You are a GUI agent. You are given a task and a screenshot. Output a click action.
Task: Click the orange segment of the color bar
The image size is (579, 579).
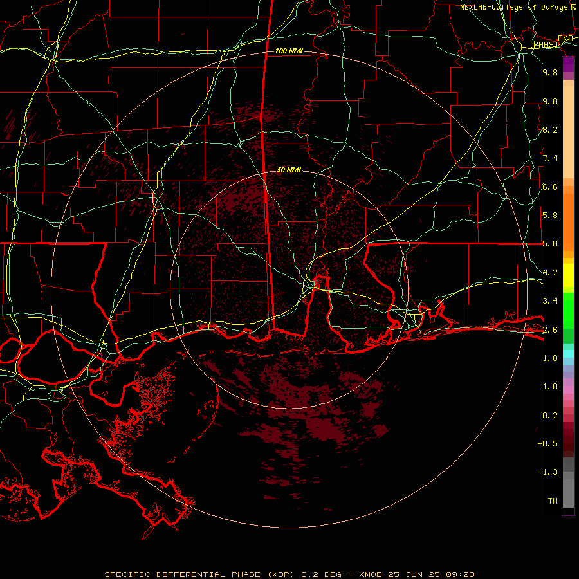click(x=568, y=222)
